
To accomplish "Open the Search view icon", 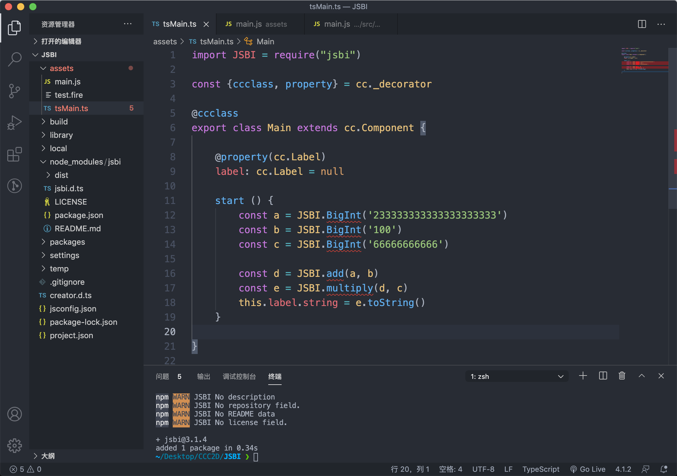I will 14,59.
